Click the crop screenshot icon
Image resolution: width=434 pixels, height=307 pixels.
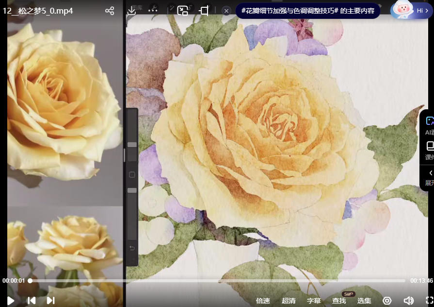(x=204, y=11)
